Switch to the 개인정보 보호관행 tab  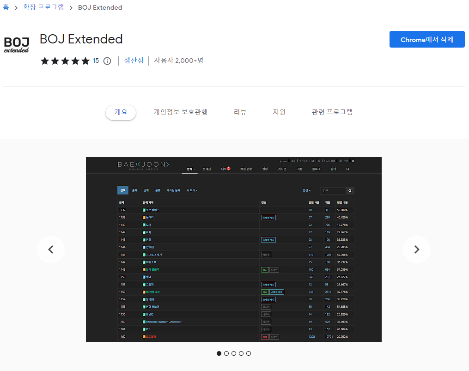(x=180, y=112)
